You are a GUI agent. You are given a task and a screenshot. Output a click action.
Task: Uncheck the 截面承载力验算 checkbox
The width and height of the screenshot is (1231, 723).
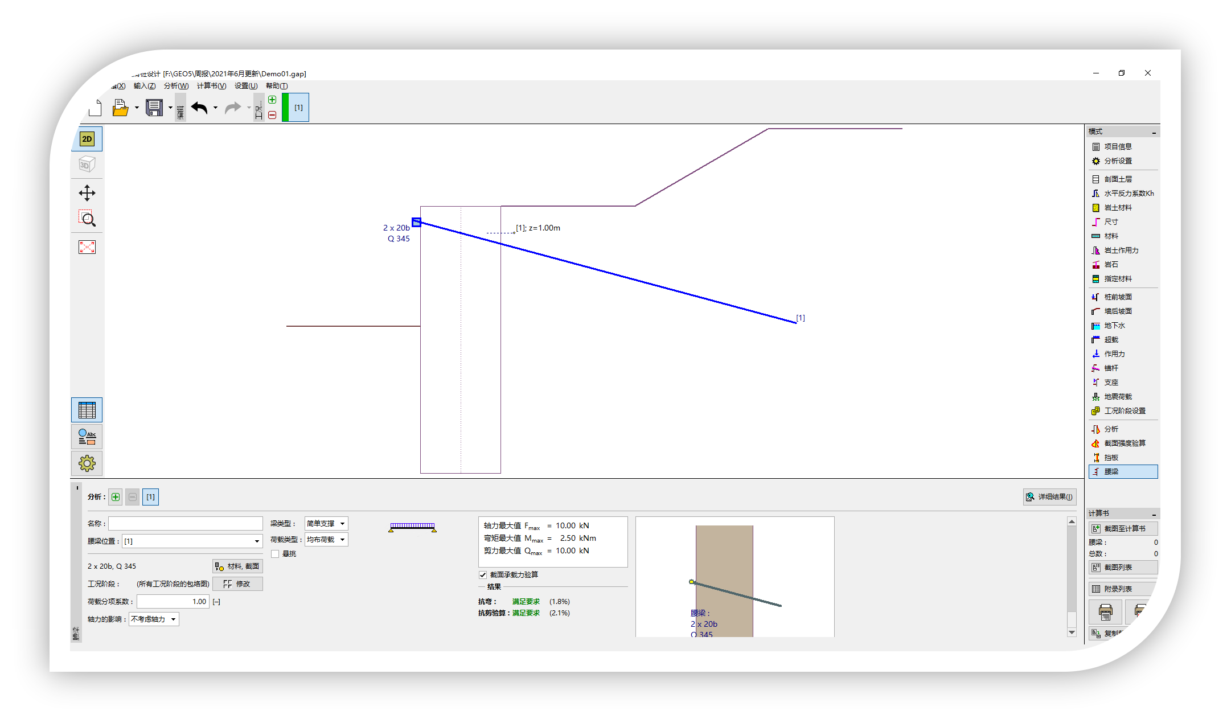(x=483, y=575)
